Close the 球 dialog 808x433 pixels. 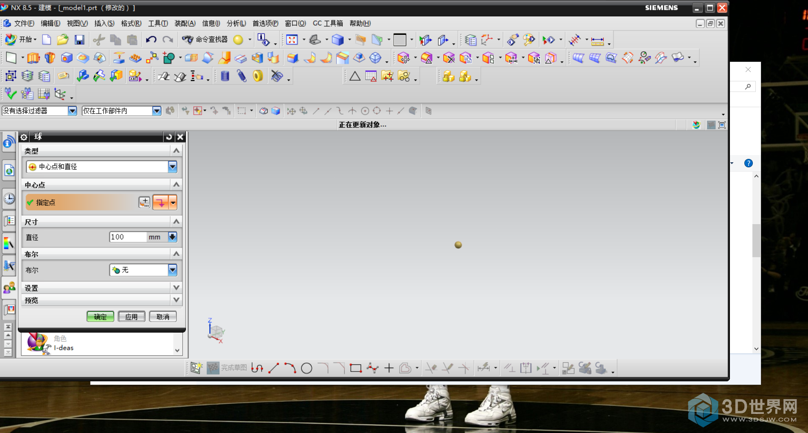tap(180, 137)
